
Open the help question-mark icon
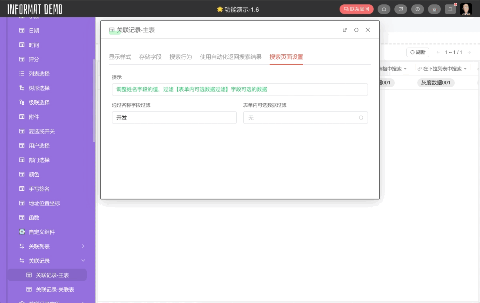tap(418, 9)
